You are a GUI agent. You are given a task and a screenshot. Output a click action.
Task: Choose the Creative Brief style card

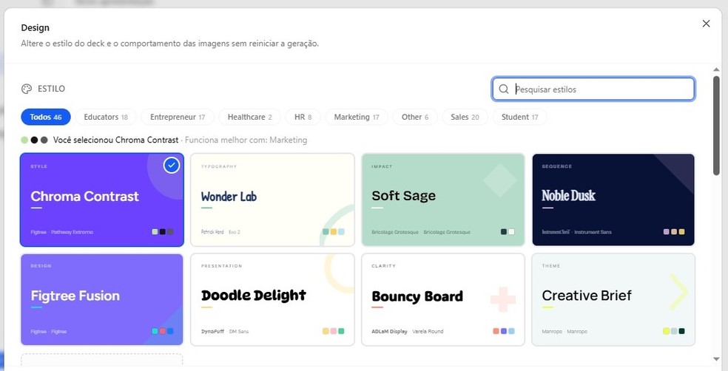[613, 299]
